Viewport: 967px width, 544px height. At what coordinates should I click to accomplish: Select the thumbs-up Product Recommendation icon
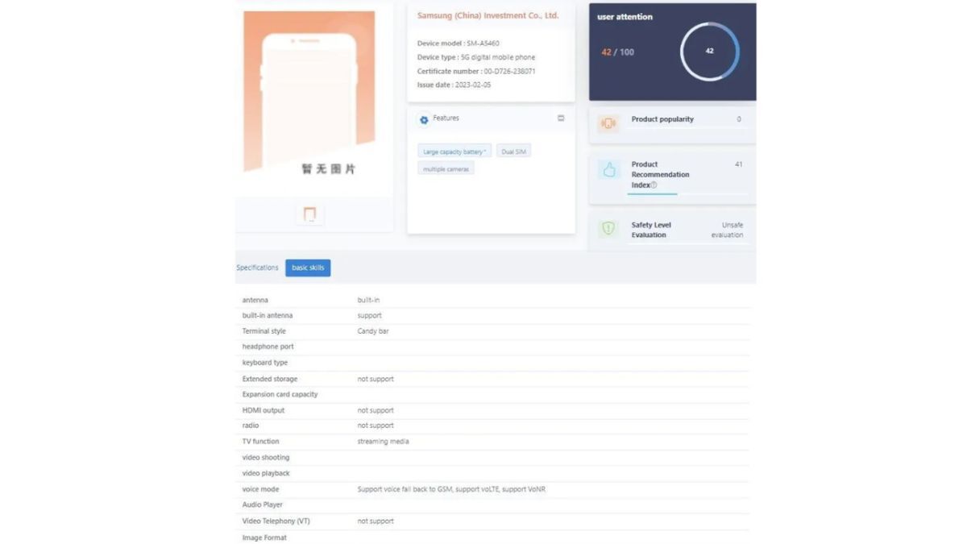click(610, 169)
